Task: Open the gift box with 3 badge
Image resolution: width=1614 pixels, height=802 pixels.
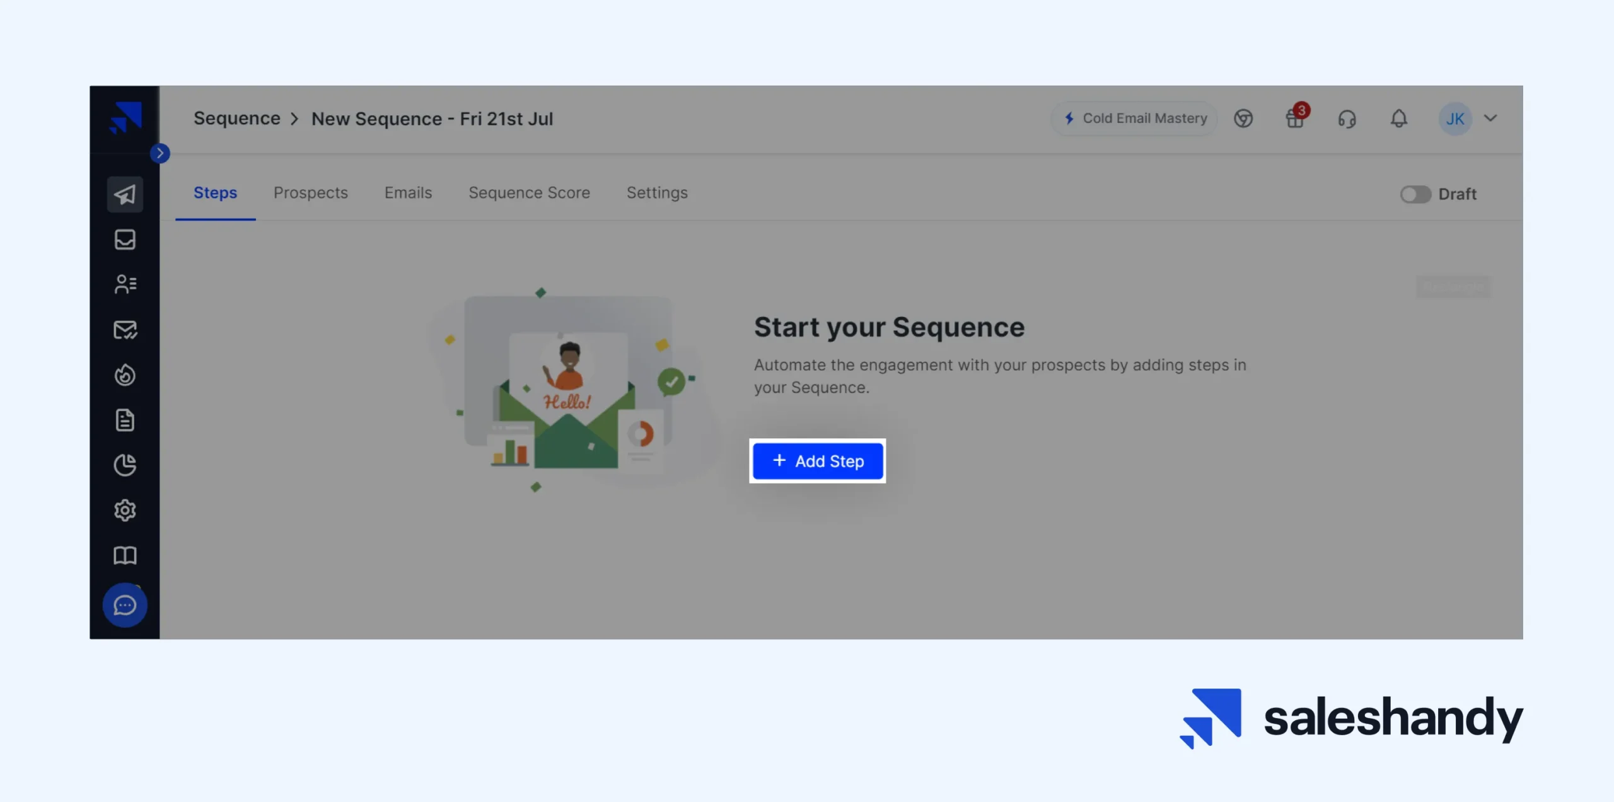Action: [1296, 117]
